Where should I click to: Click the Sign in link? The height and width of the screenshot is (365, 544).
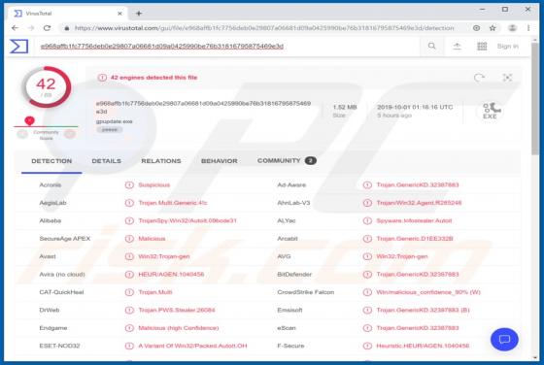coord(507,46)
